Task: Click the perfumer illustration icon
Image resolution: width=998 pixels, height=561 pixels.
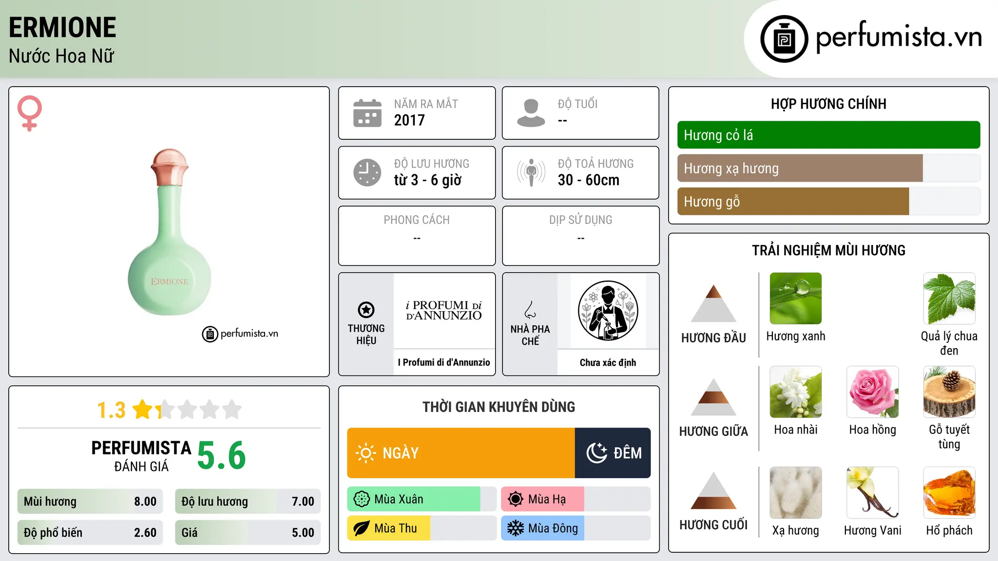Action: tap(608, 311)
